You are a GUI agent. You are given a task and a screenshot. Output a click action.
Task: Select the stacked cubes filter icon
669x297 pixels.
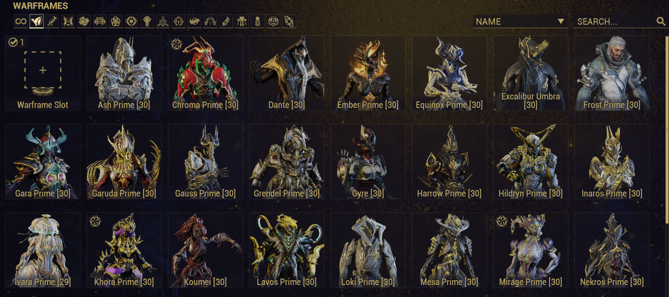pos(84,21)
